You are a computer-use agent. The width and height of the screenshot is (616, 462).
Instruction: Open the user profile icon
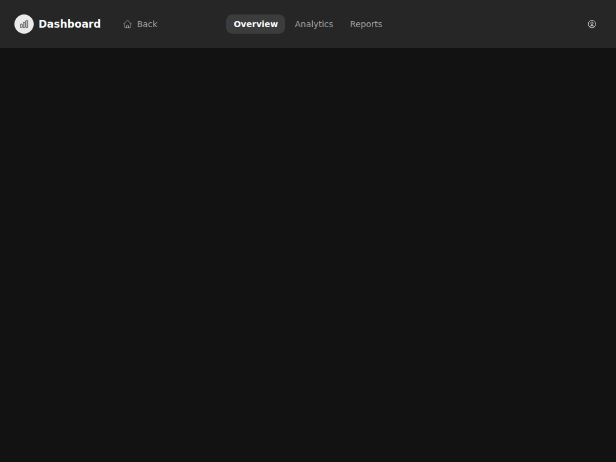tap(592, 24)
